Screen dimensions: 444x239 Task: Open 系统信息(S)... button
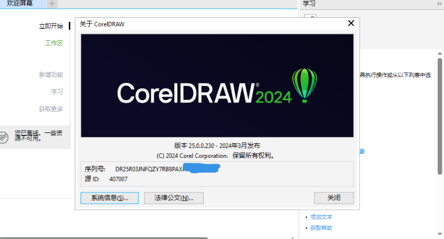(110, 198)
